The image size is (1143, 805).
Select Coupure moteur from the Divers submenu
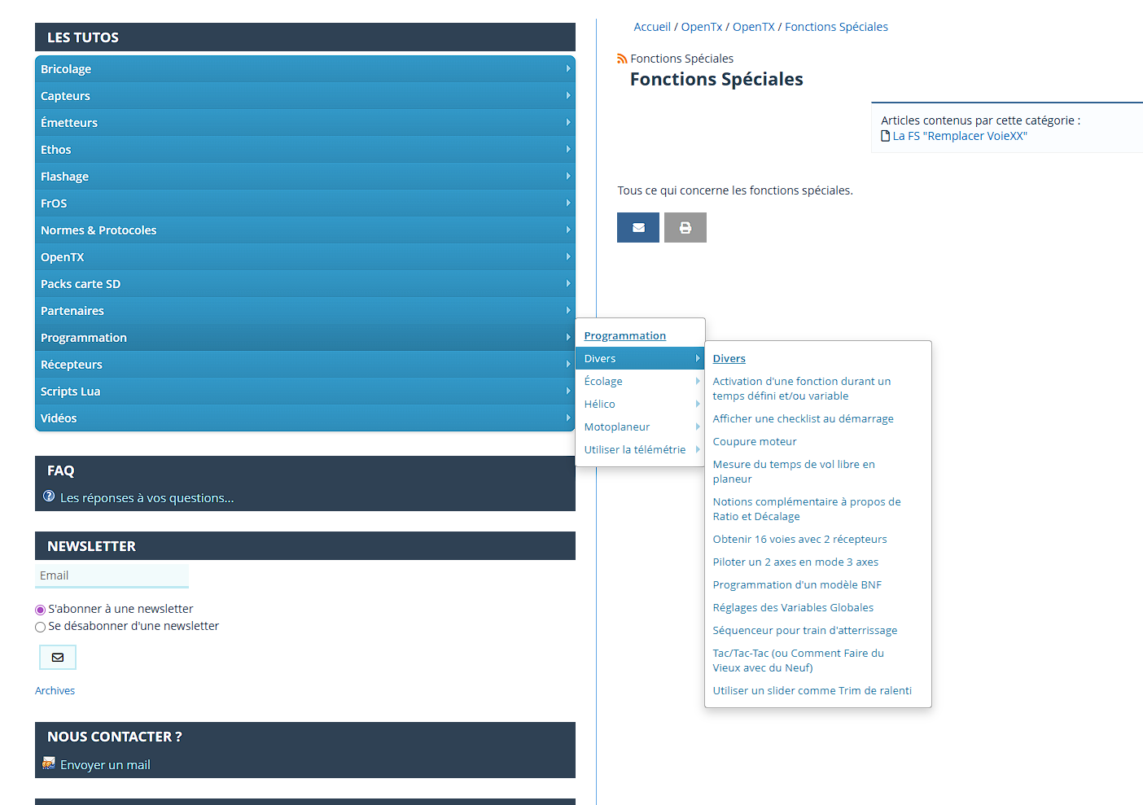point(755,441)
